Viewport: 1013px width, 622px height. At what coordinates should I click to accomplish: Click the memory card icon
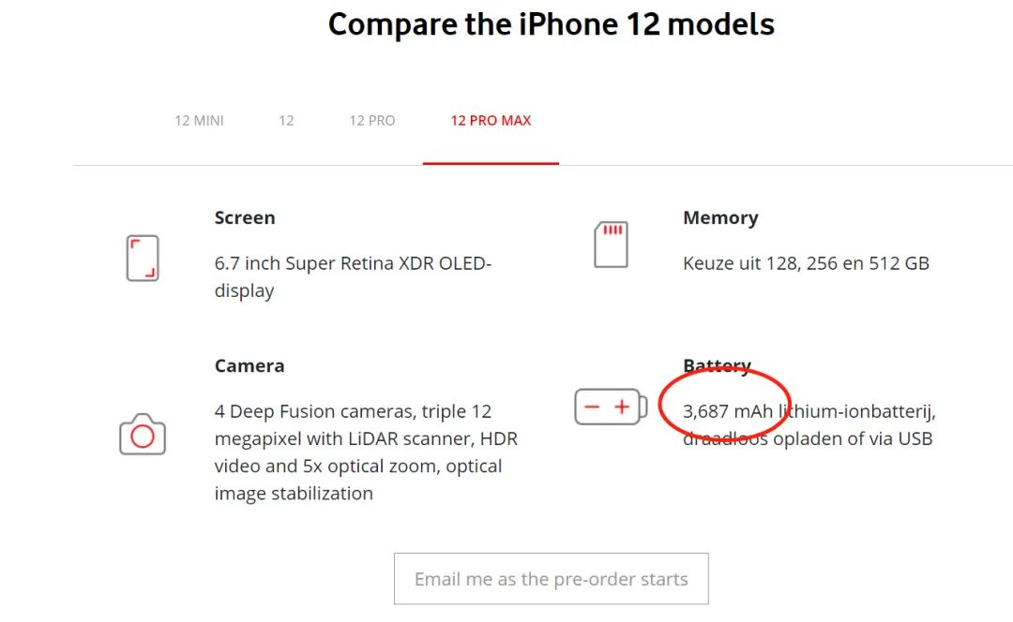tap(611, 244)
